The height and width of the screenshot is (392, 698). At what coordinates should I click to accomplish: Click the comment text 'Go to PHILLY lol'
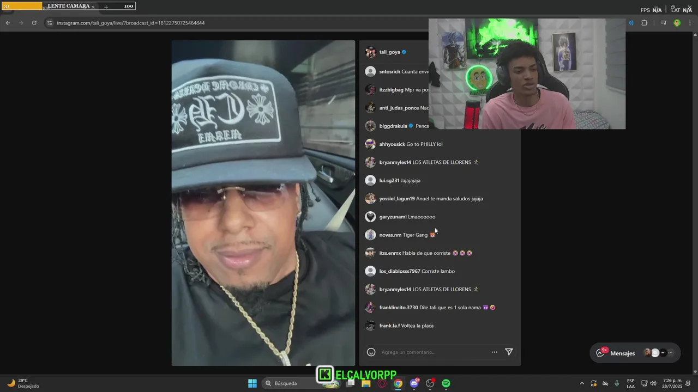point(425,144)
